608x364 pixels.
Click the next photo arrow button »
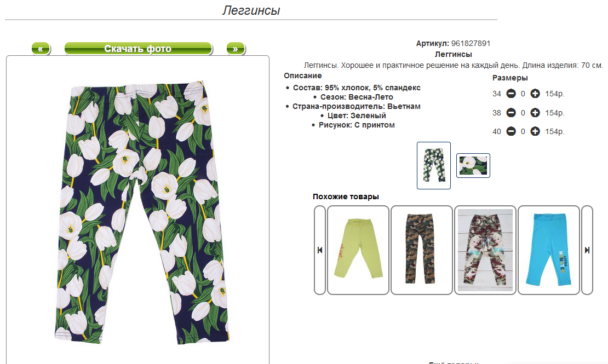point(236,49)
